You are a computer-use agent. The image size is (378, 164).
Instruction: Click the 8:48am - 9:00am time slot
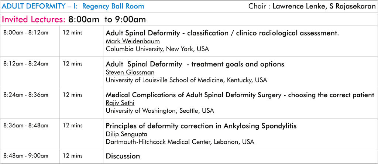coord(26,156)
